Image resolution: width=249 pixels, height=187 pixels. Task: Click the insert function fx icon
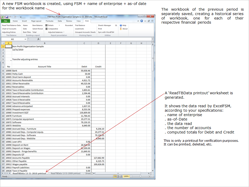38,39
